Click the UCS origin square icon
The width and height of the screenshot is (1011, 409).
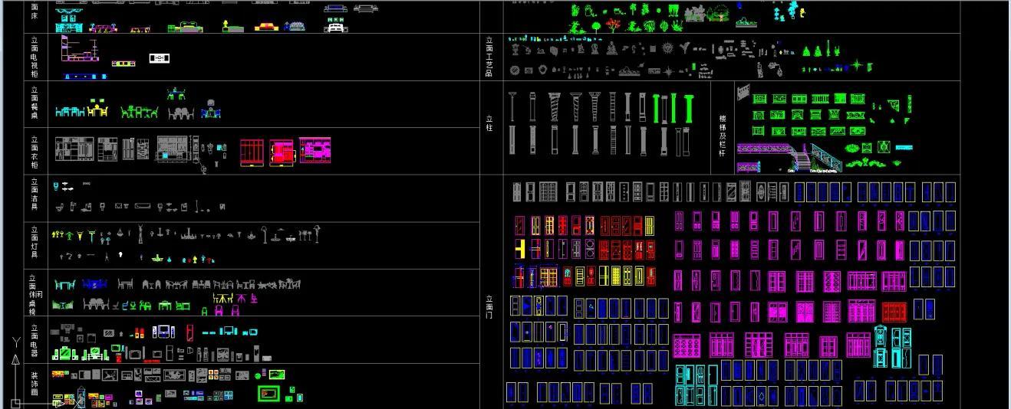[15, 403]
